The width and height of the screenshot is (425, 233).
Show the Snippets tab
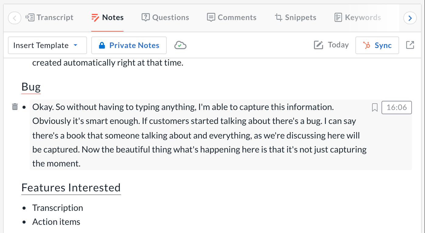[x=295, y=18]
